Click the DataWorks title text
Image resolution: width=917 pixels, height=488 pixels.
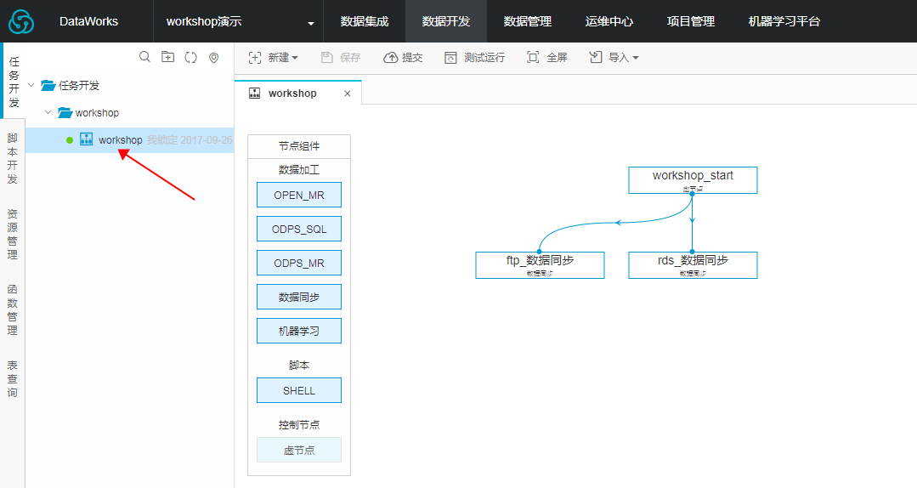click(89, 21)
